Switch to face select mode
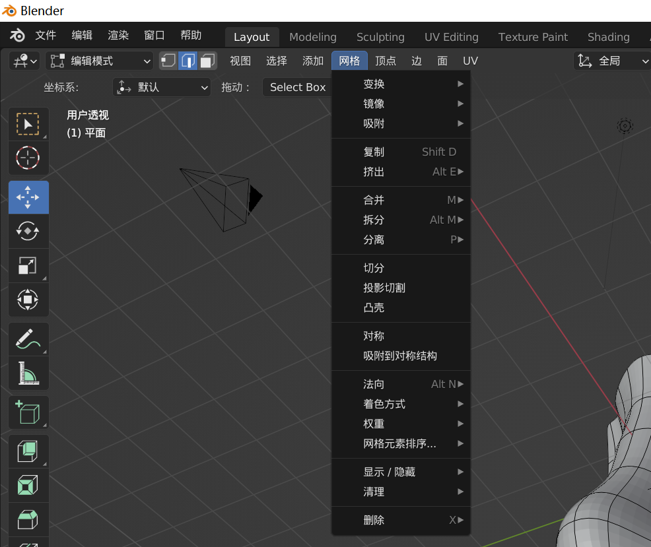 click(208, 61)
